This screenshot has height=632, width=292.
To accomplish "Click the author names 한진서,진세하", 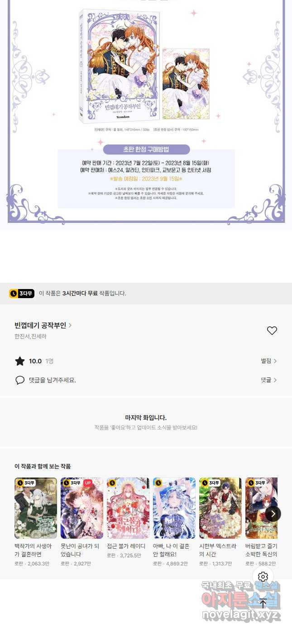I will [x=30, y=337].
